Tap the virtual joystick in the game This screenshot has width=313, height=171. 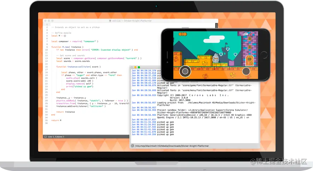(x=185, y=71)
